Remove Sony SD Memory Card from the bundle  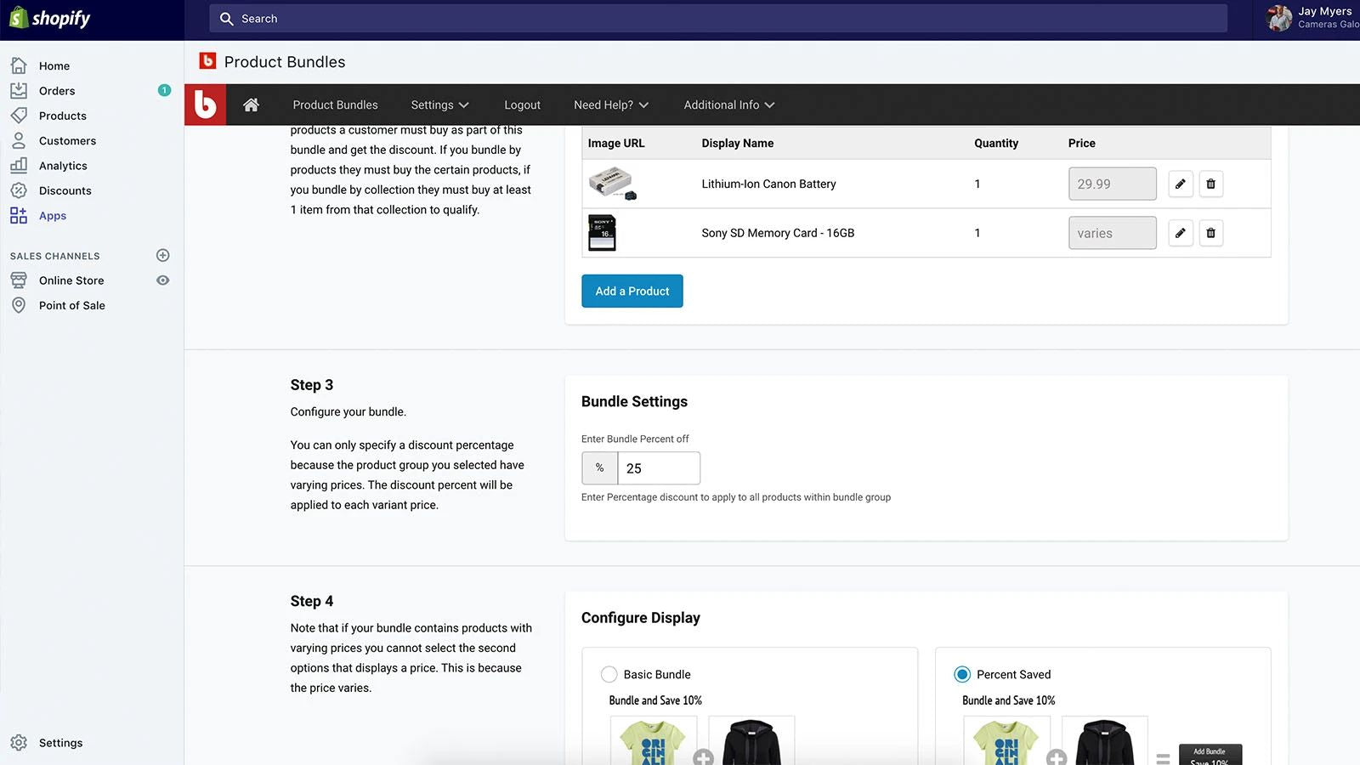[1210, 233]
